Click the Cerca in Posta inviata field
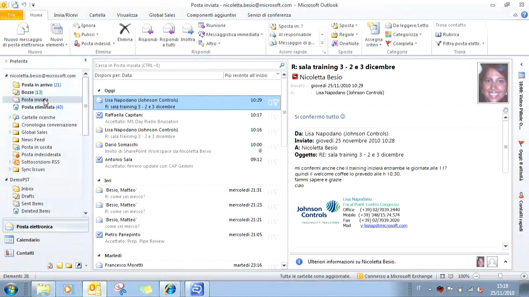Image resolution: width=529 pixels, height=297 pixels. click(x=186, y=65)
